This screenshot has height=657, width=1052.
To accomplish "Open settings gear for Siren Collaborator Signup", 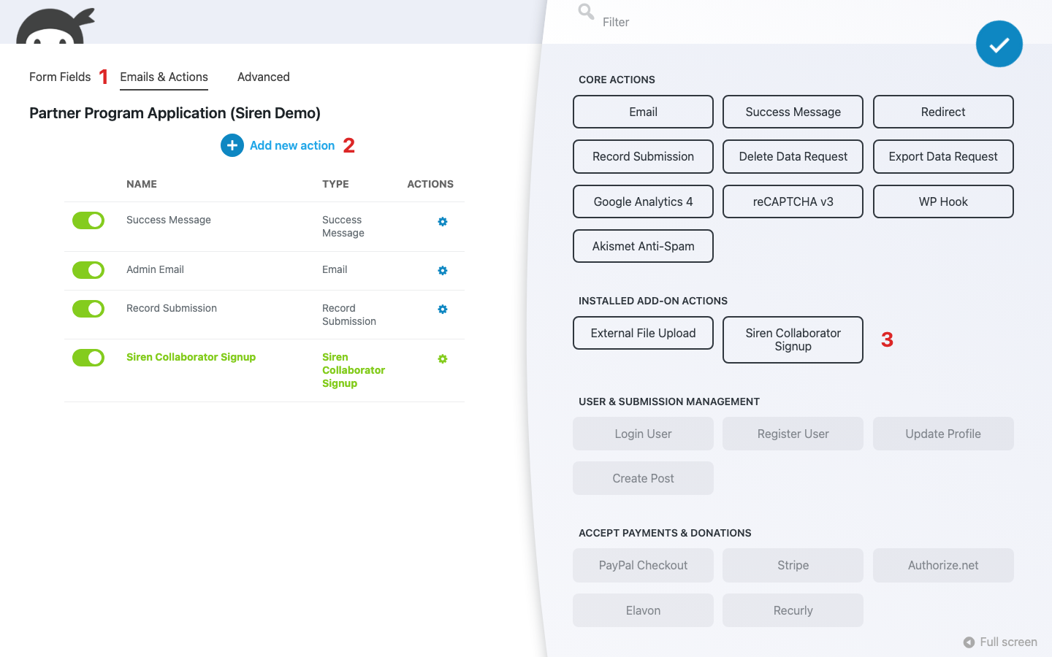I will coord(443,359).
